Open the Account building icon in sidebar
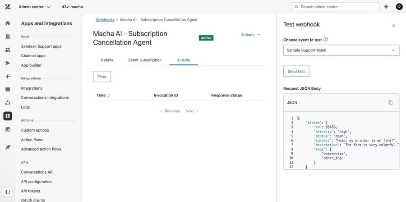Image resolution: width=406 pixels, height=202 pixels. pyautogui.click(x=8, y=37)
